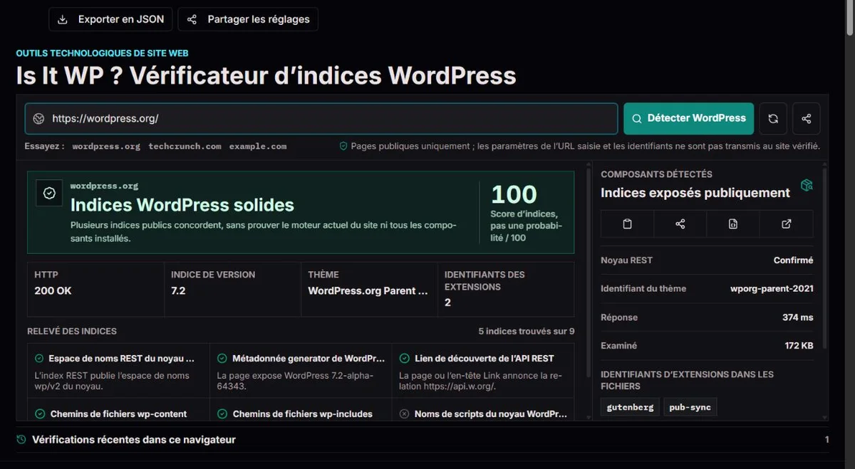
Task: Click the Exporter en JSON button
Action: coord(110,19)
